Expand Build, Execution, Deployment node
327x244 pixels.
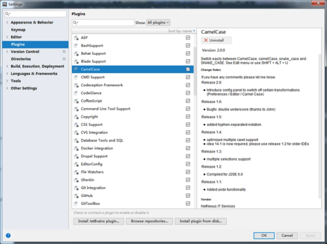pos(7,66)
